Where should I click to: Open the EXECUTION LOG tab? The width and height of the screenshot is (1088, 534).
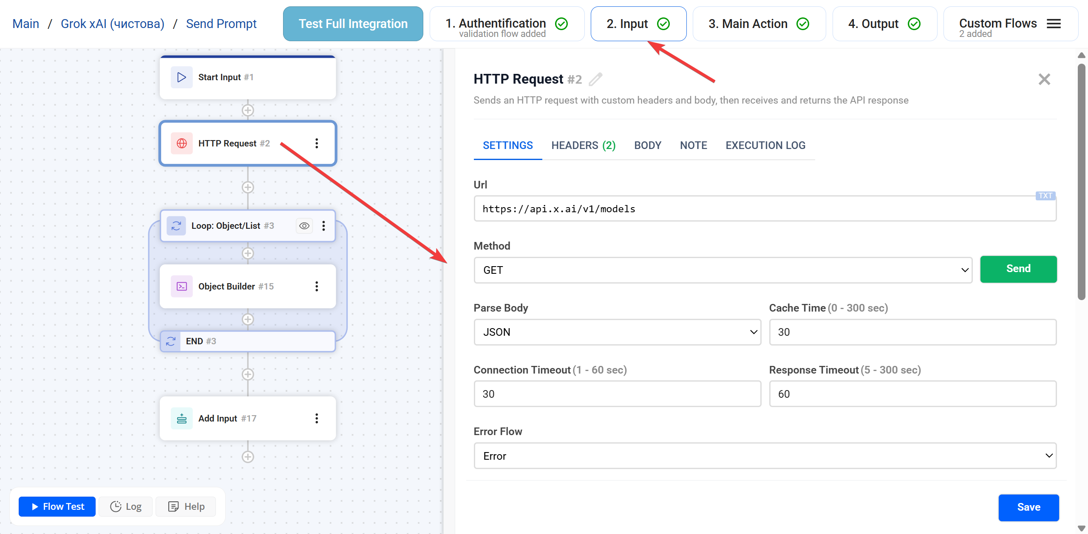pyautogui.click(x=765, y=145)
